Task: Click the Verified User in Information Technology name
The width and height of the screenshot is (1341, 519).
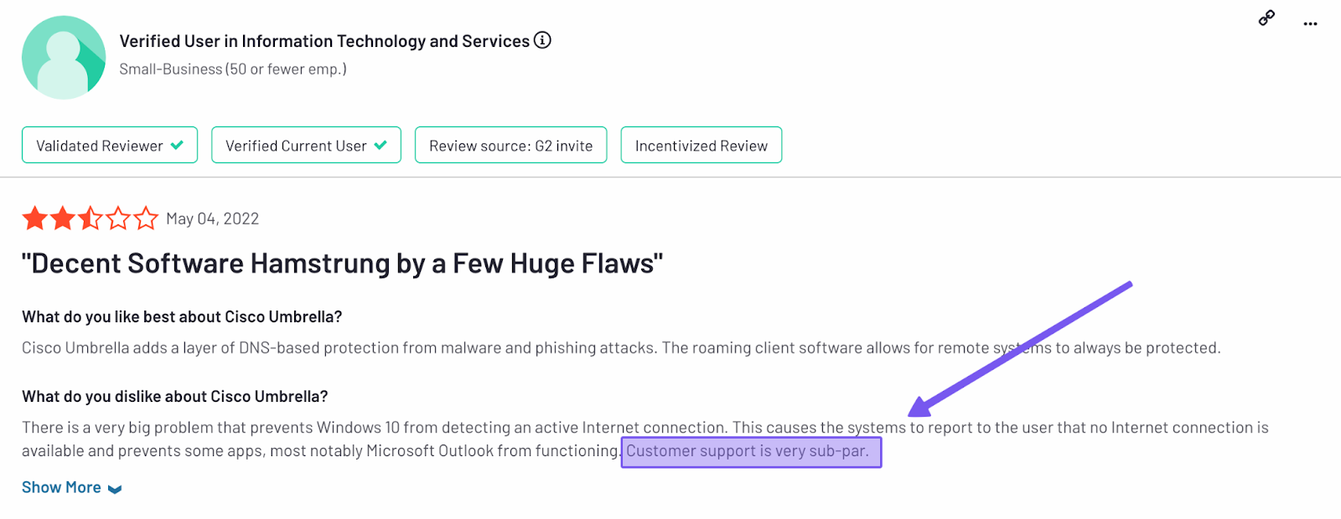Action: (324, 41)
